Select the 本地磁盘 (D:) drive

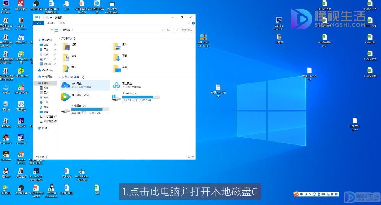(85, 109)
